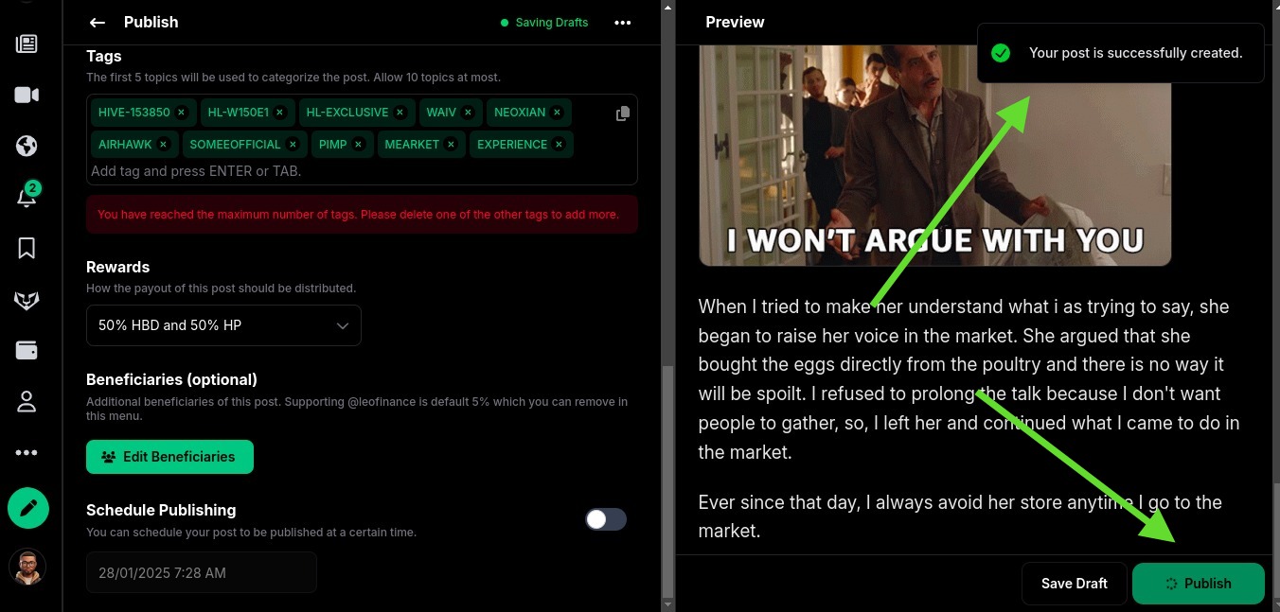
Task: Remove the HL-EXCLUSIVE tag
Action: pyautogui.click(x=400, y=113)
